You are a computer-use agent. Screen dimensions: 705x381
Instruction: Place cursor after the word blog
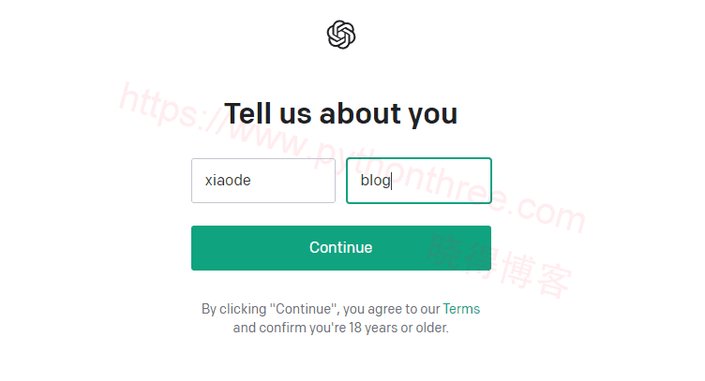point(390,181)
